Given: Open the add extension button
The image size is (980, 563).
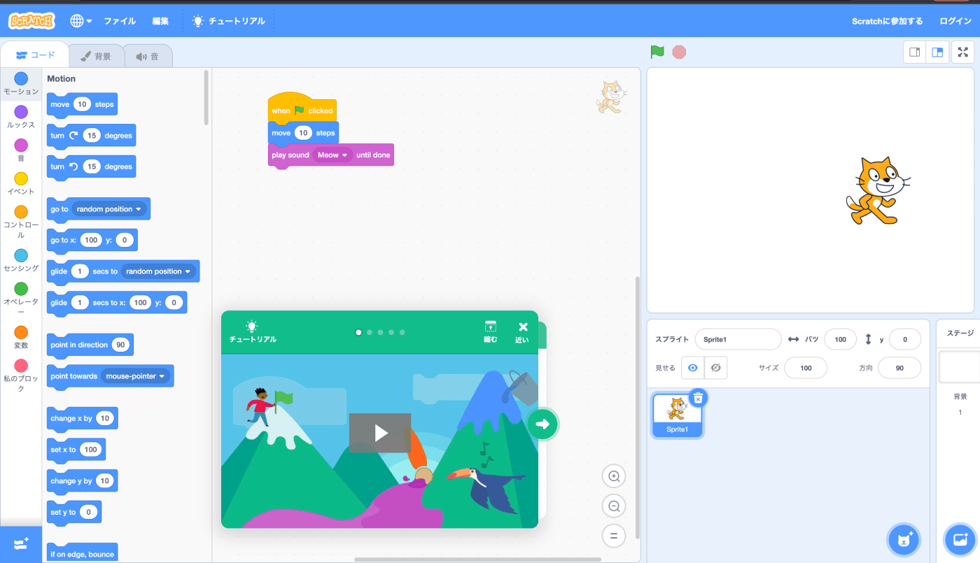Looking at the screenshot, I should tap(21, 544).
